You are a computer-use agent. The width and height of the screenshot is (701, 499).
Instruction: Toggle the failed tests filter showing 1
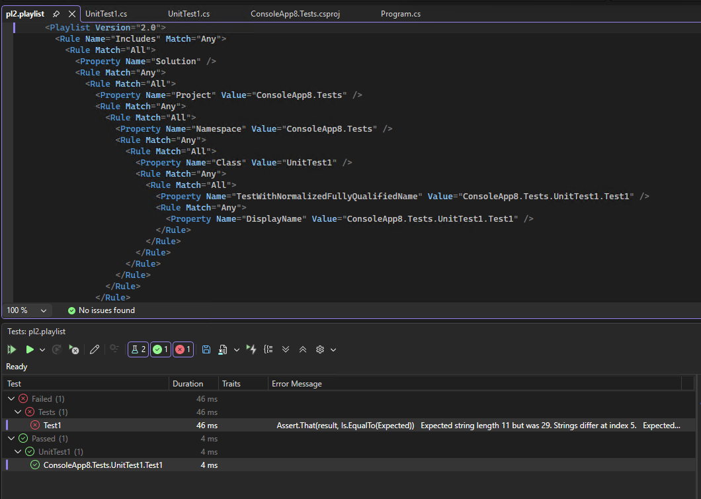pyautogui.click(x=183, y=349)
